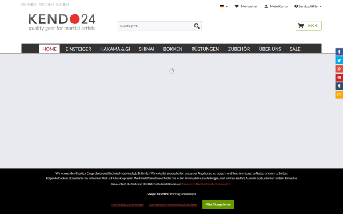Share on Pinterest sidebar icon
343x214 pixels.
[339, 78]
